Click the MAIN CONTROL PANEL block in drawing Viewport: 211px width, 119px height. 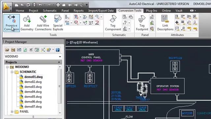pyautogui.click(x=92, y=58)
